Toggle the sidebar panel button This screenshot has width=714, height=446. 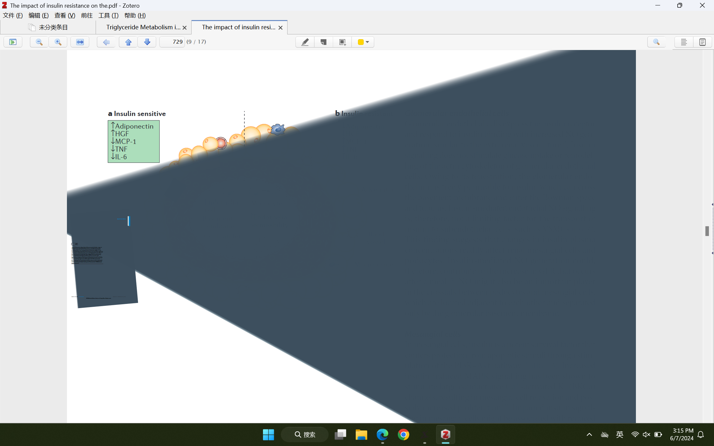[x=13, y=42]
